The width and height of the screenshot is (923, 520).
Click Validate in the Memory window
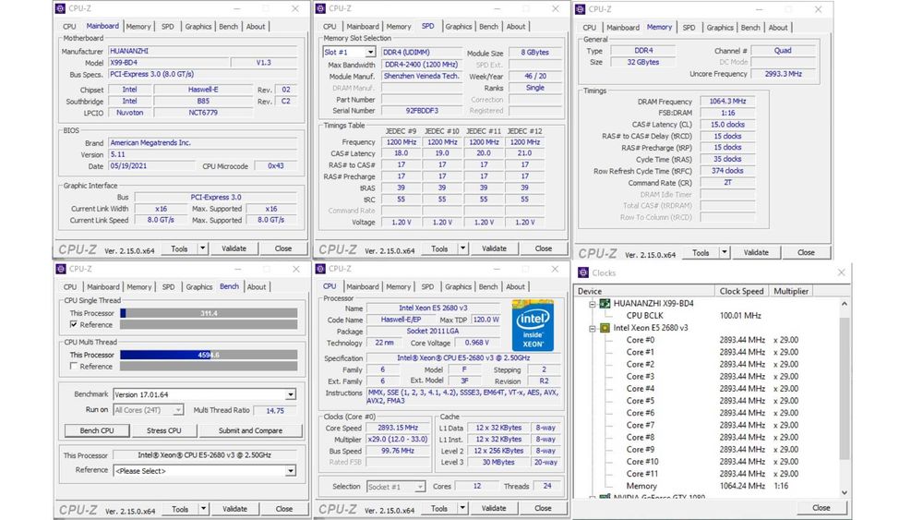coord(756,253)
